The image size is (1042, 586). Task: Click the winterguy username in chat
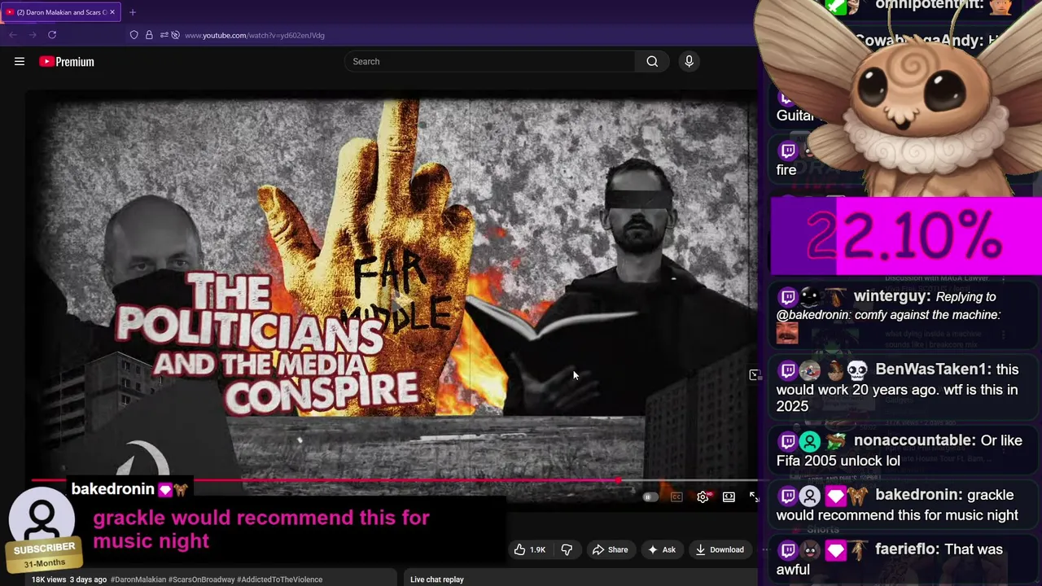coord(891,297)
